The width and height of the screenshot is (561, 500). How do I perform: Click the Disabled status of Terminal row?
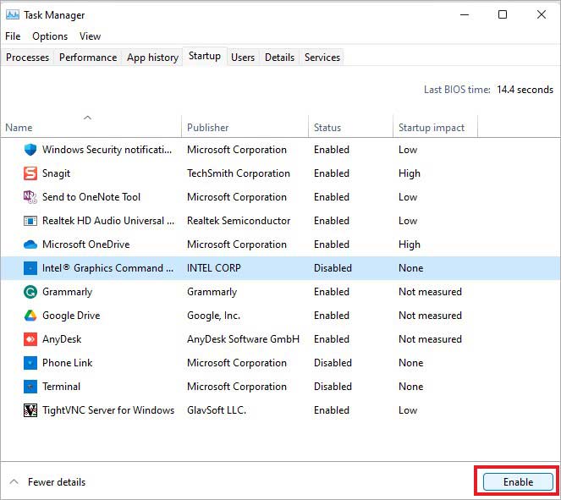coord(333,387)
